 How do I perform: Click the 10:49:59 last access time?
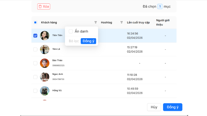132,89
